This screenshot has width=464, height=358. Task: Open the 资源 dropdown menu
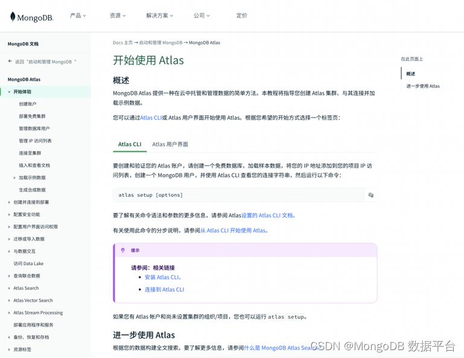coord(118,16)
